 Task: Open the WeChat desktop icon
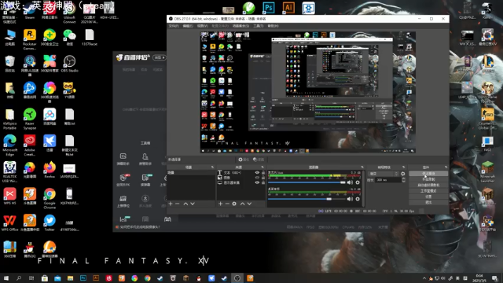coord(69,37)
